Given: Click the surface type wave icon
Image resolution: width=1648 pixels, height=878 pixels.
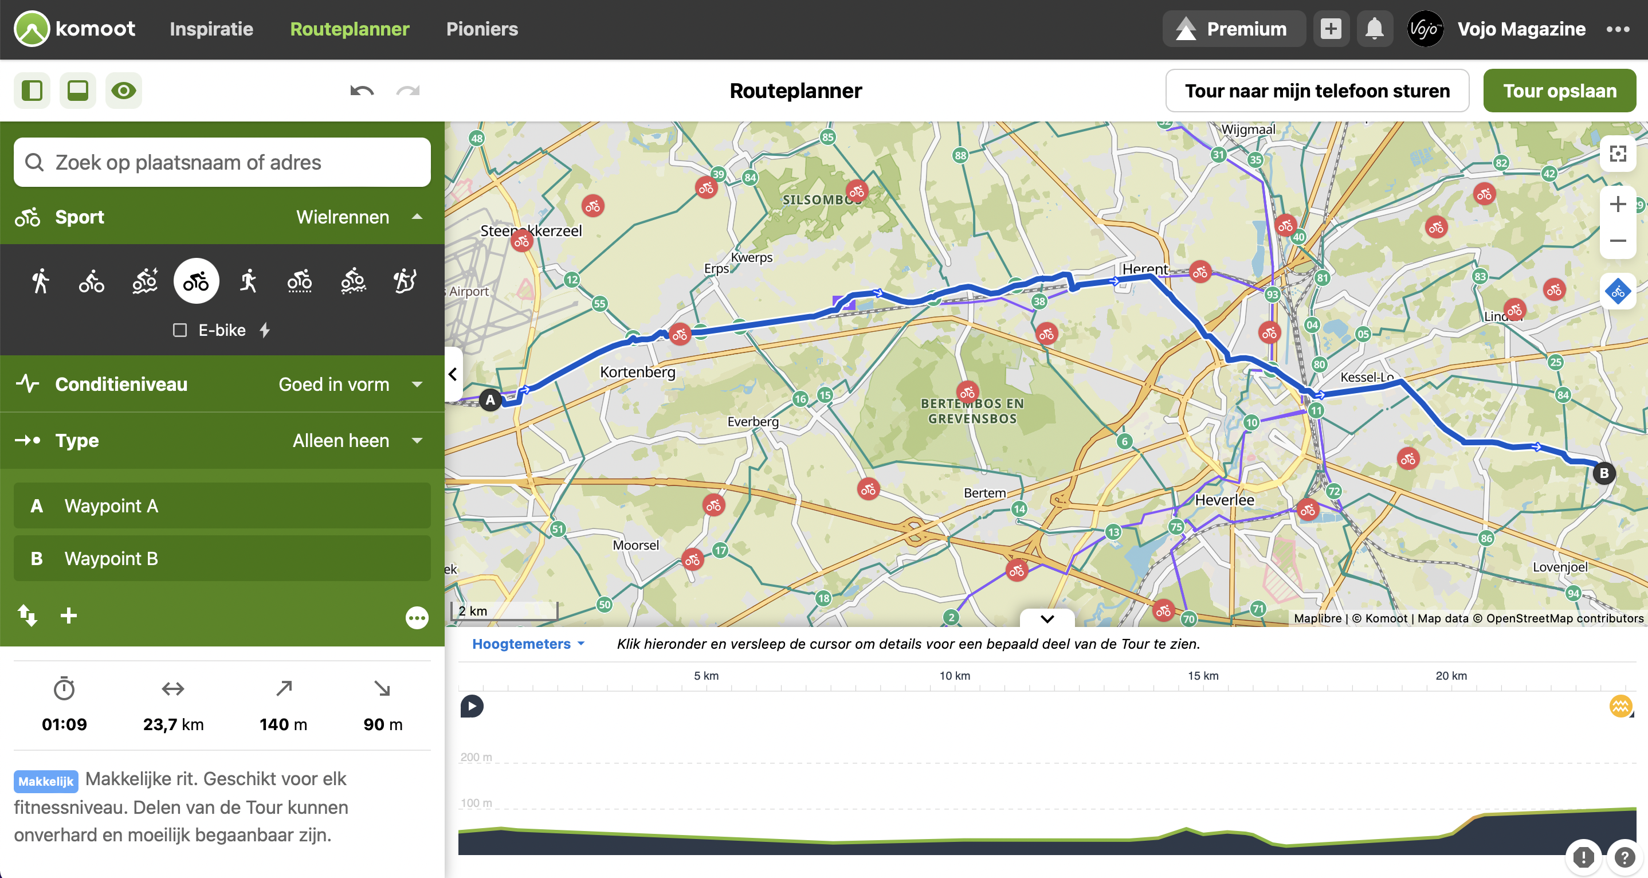Looking at the screenshot, I should click(x=1620, y=706).
